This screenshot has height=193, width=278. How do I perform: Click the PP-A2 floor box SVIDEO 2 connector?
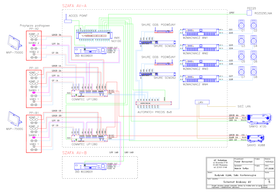(34, 45)
